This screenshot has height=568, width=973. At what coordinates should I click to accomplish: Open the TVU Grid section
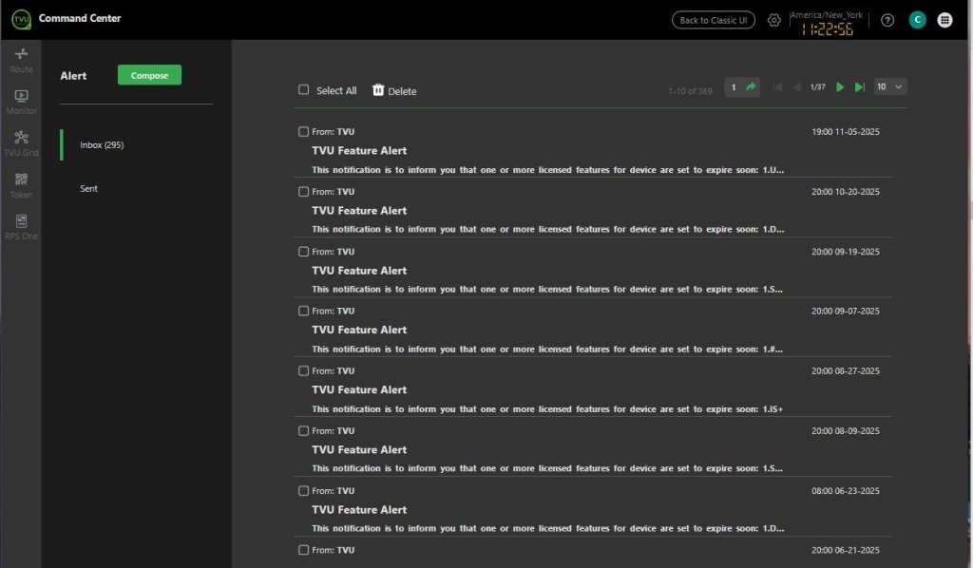click(20, 141)
